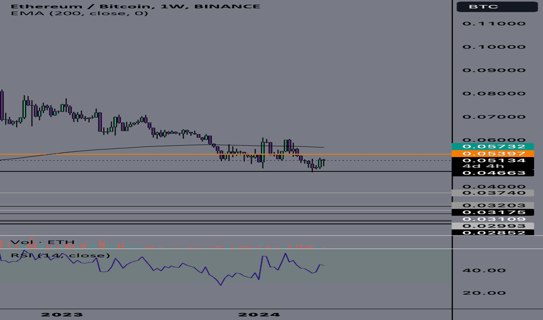This screenshot has width=543, height=320.
Task: Click the 0.08000 price axis tick
Action: tap(494, 94)
